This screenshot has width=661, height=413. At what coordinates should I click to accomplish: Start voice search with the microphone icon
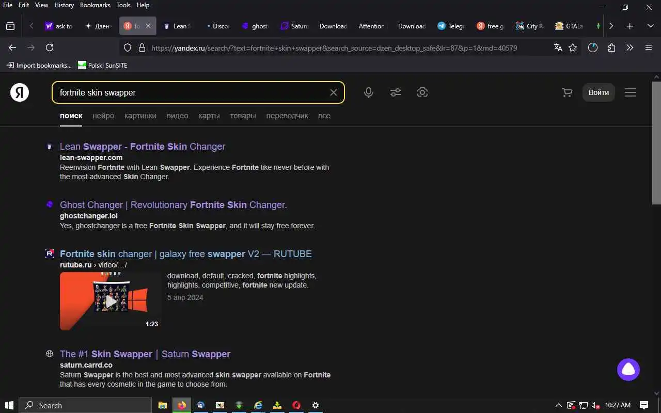369,92
